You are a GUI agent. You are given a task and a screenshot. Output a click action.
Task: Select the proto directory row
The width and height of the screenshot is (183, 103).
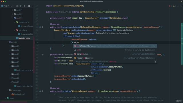13,42
